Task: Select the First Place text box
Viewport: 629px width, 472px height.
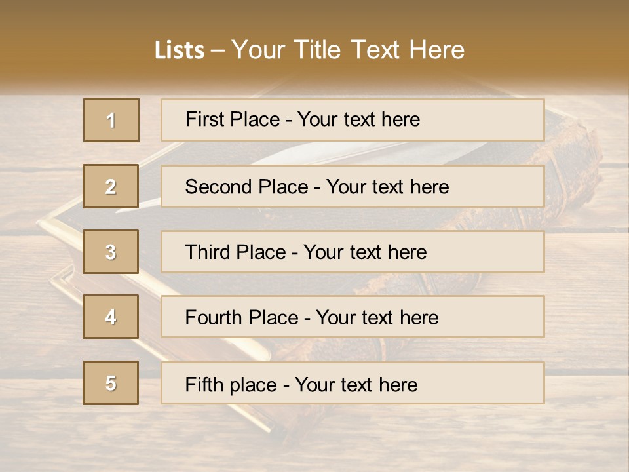Action: [353, 120]
